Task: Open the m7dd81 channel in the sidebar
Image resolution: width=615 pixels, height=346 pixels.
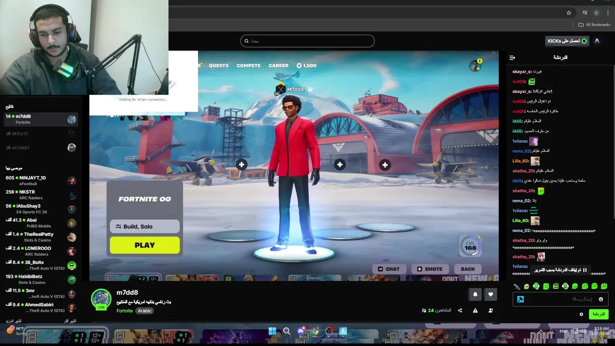Action: click(41, 148)
